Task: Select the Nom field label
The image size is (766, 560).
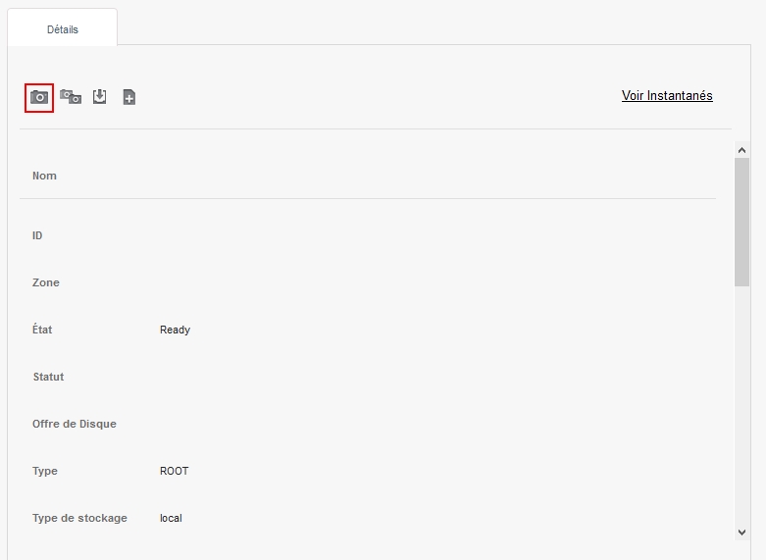Action: coord(44,176)
